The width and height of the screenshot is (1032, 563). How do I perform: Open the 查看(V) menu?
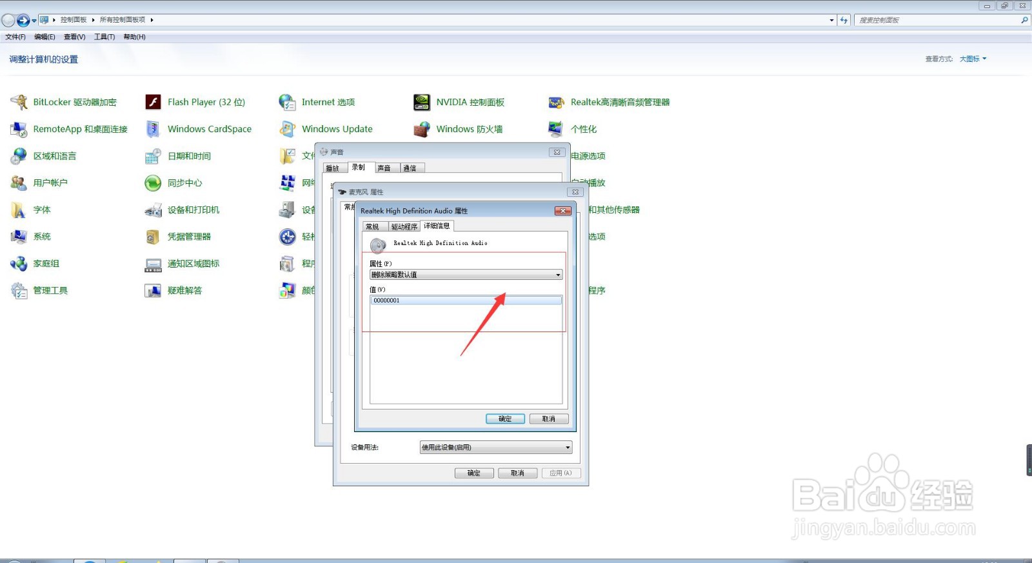pyautogui.click(x=74, y=37)
